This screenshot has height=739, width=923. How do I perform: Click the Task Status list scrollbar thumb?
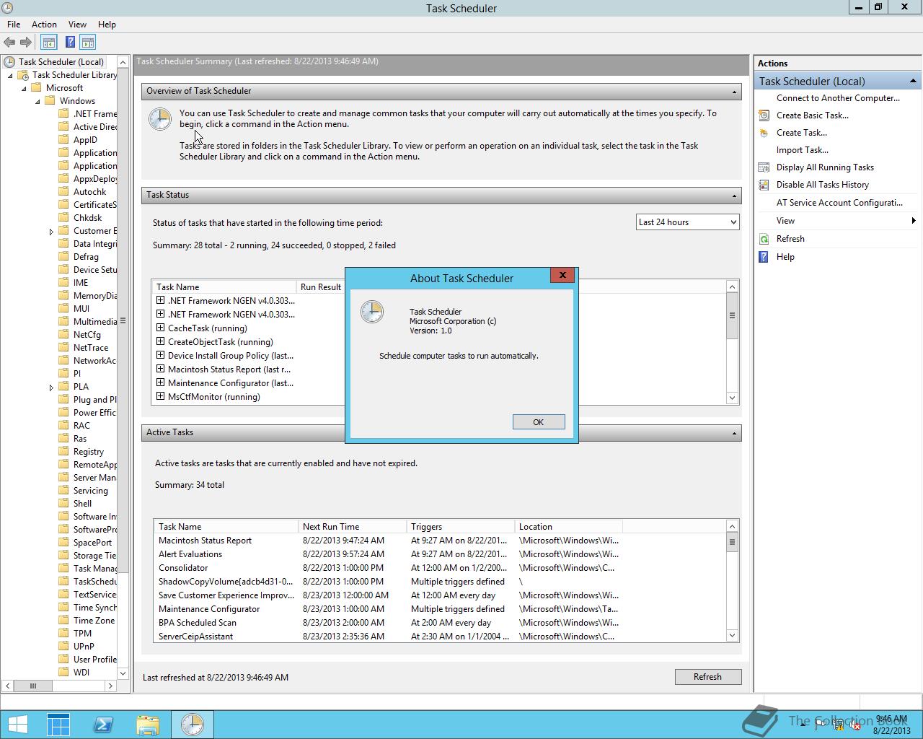(x=732, y=315)
